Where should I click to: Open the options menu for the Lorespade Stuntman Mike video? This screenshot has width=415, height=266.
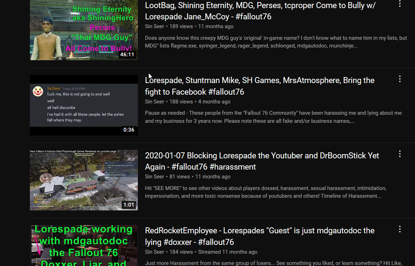click(400, 79)
